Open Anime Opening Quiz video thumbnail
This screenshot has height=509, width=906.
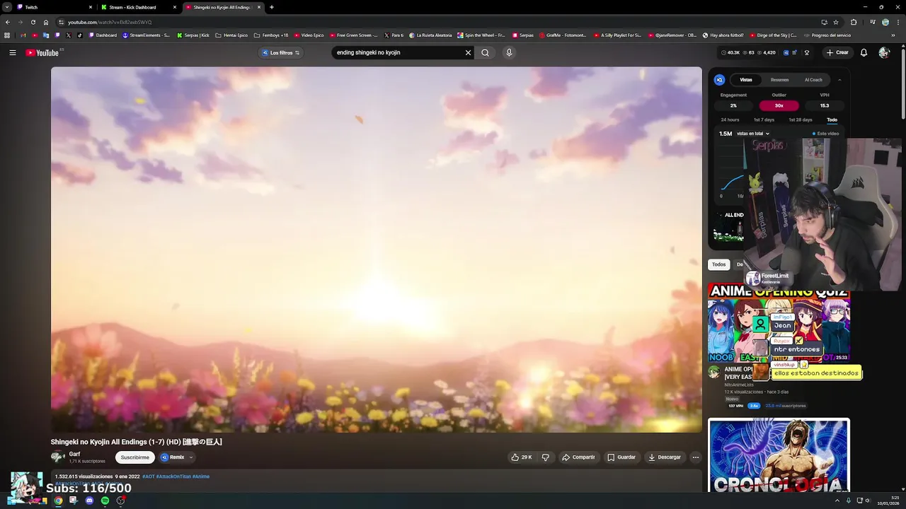point(779,322)
